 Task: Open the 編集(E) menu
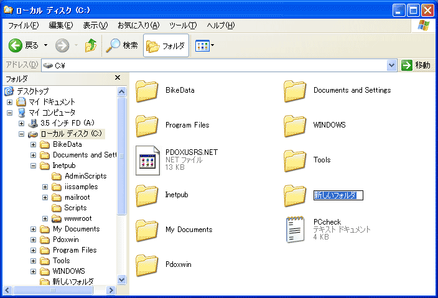pos(60,26)
